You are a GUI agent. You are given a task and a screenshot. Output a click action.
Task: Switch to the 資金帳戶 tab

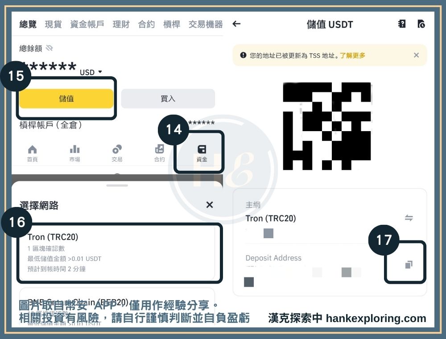(x=87, y=25)
